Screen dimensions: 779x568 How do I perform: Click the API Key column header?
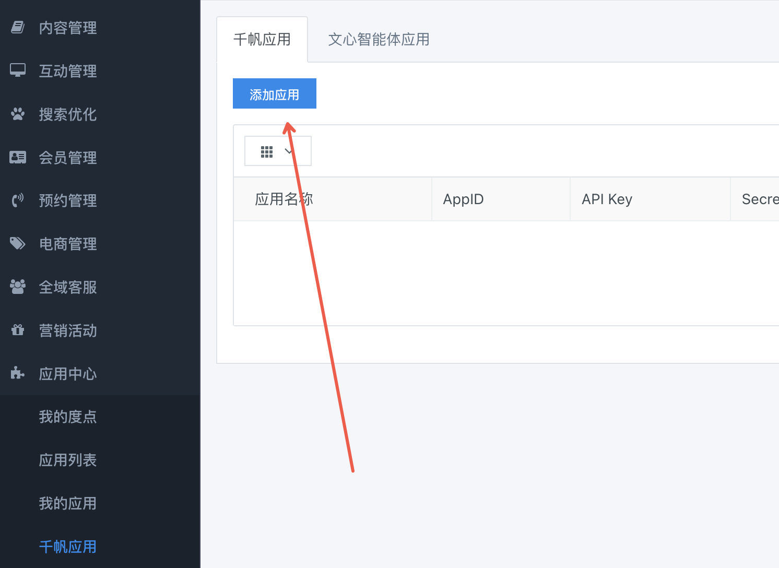tap(607, 199)
